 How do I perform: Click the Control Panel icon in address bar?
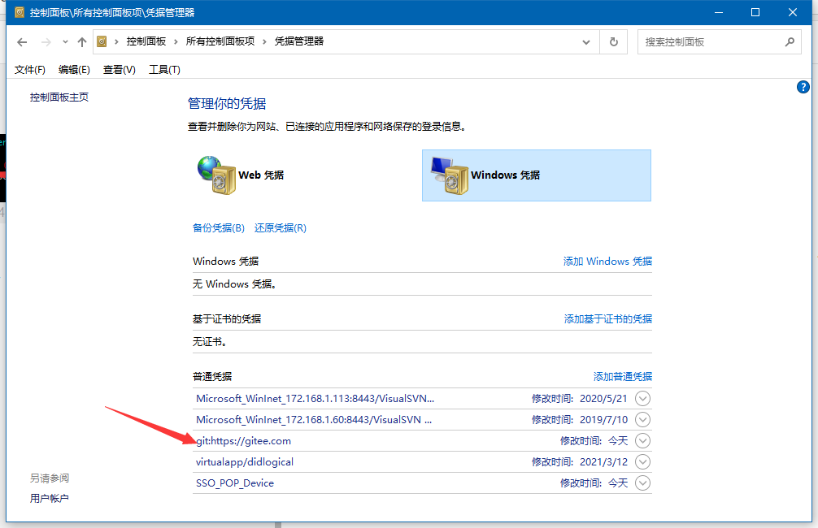pos(102,41)
